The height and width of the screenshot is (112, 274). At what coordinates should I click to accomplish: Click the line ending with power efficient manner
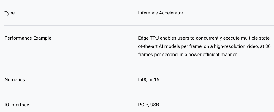click(188, 55)
